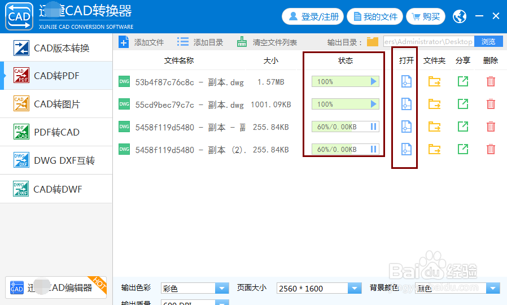Image resolution: width=507 pixels, height=305 pixels.
Task: Open output folder for 55cd9bec79c7c row
Action: (x=434, y=104)
